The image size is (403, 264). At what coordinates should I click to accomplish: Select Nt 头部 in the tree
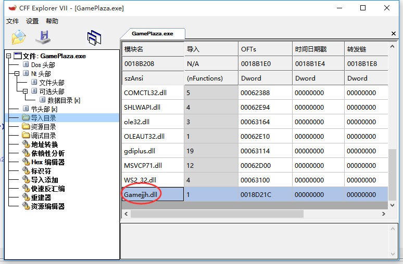coord(41,74)
